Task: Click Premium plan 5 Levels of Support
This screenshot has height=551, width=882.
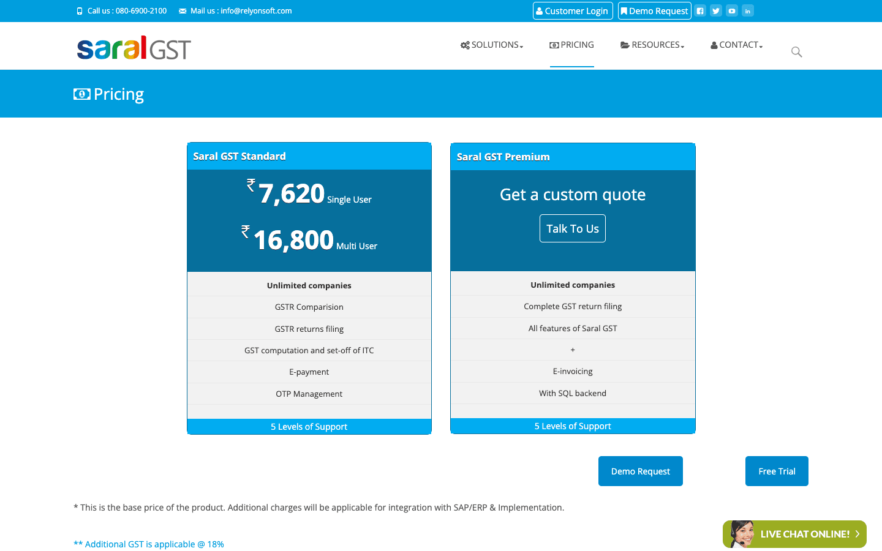Action: point(573,426)
